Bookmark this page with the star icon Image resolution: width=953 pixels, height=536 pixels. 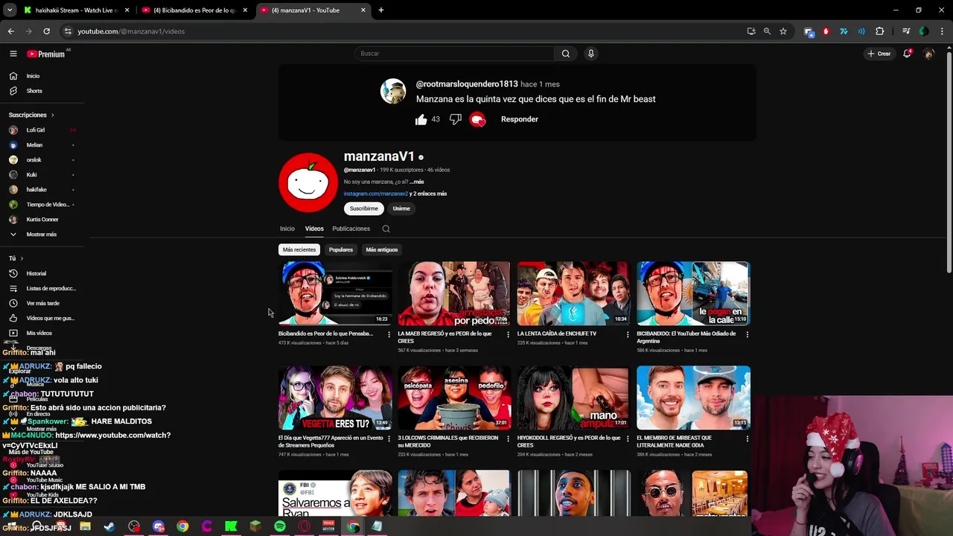[x=783, y=31]
